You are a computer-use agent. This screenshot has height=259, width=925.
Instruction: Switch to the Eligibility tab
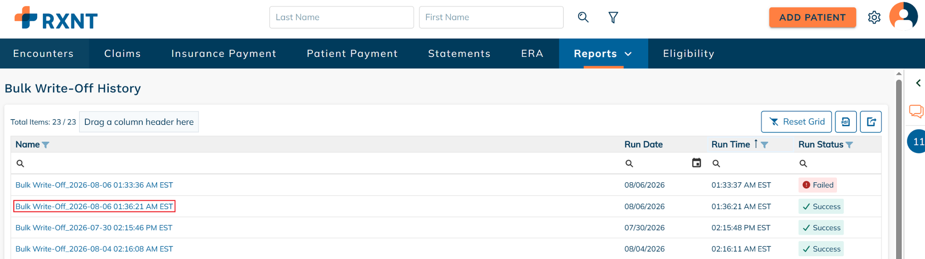pyautogui.click(x=688, y=54)
